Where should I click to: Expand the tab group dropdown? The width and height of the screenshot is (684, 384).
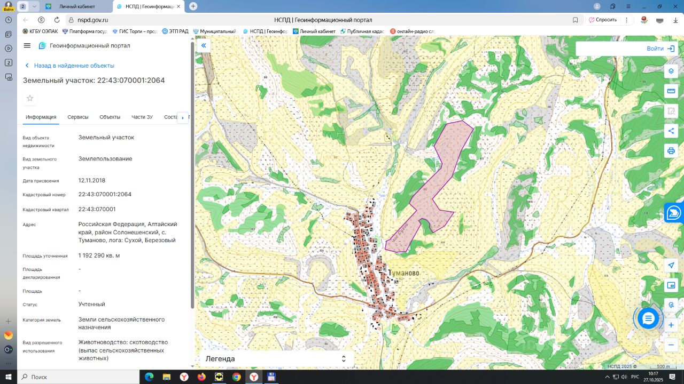click(35, 6)
